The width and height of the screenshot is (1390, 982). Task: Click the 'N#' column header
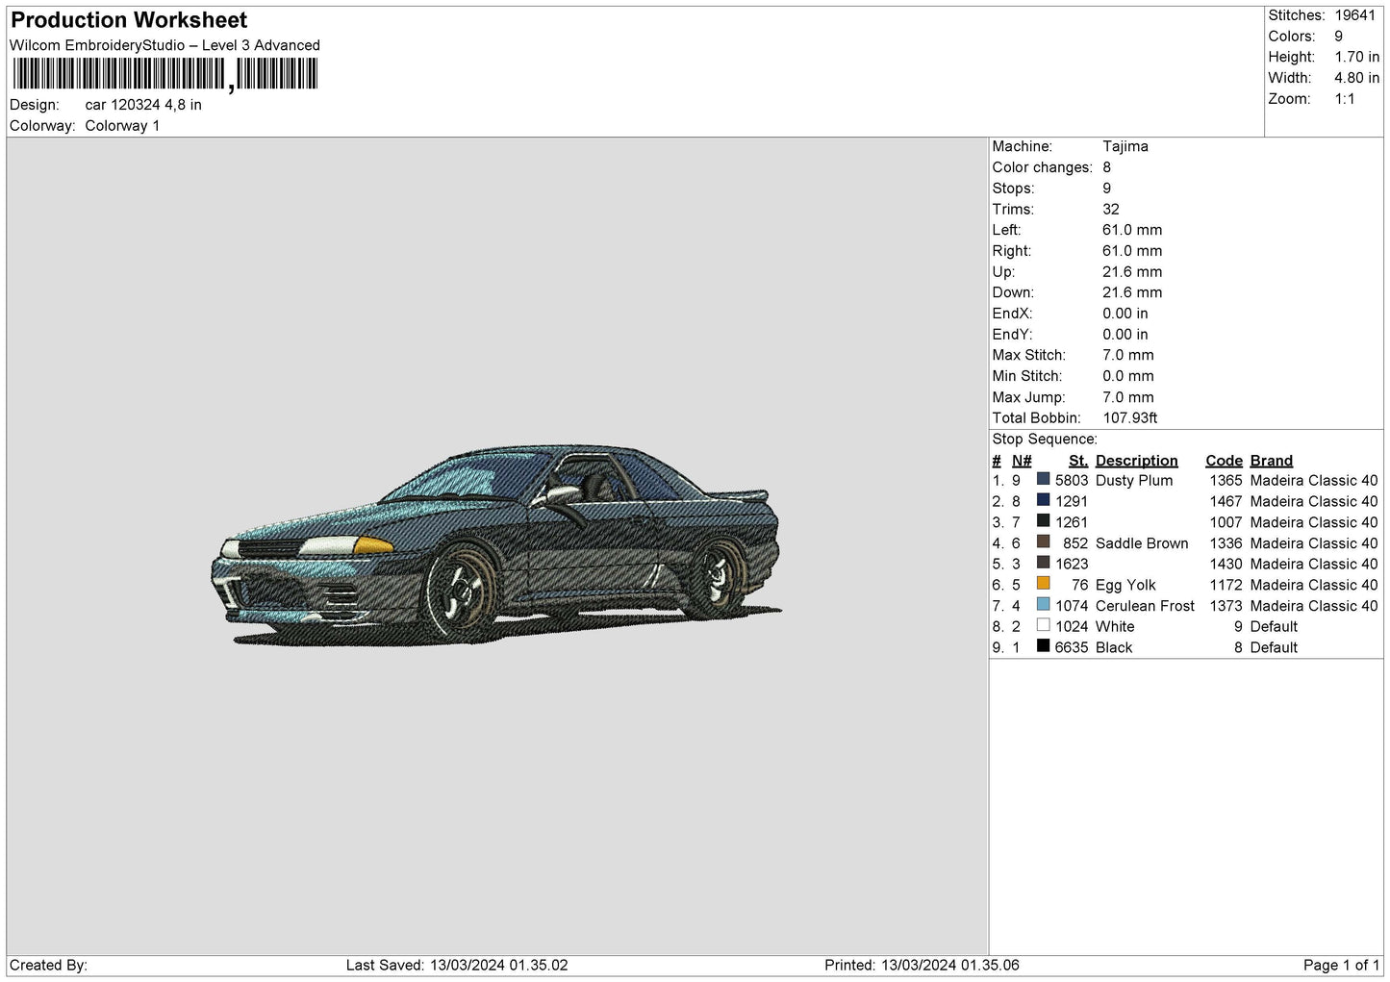[x=1022, y=461]
